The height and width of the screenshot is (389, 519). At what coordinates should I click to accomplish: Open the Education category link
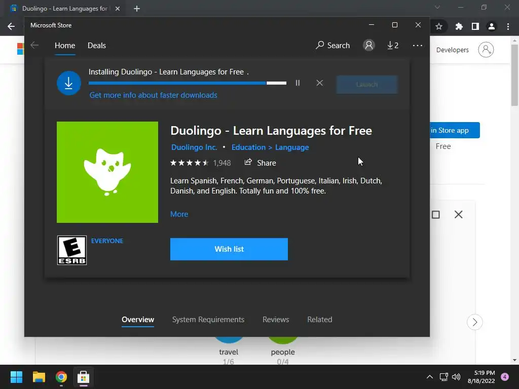click(248, 147)
